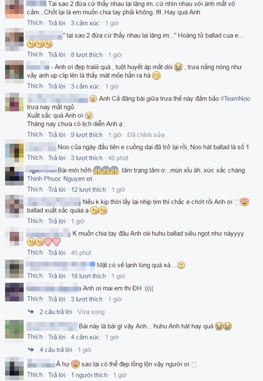Open the #TeamNoo hashtag link

(235, 98)
